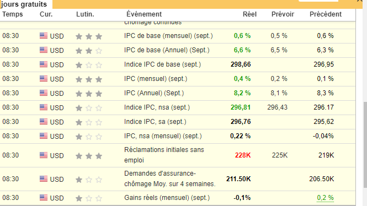Image resolution: width=367 pixels, height=206 pixels.
Task: Click the Événement column header
Action: 144,14
